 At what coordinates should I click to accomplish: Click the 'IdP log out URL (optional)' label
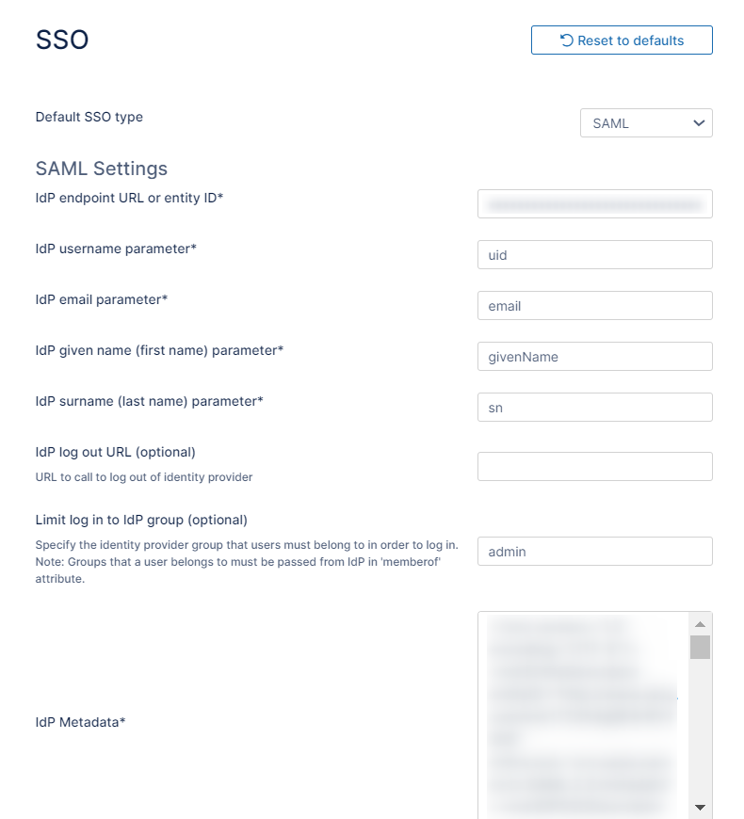(x=115, y=452)
